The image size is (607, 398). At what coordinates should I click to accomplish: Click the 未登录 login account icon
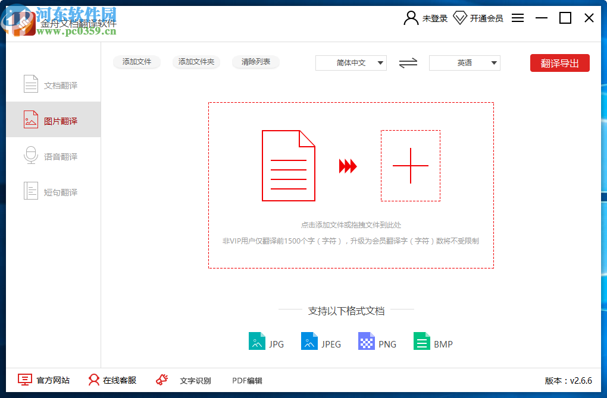pos(411,18)
